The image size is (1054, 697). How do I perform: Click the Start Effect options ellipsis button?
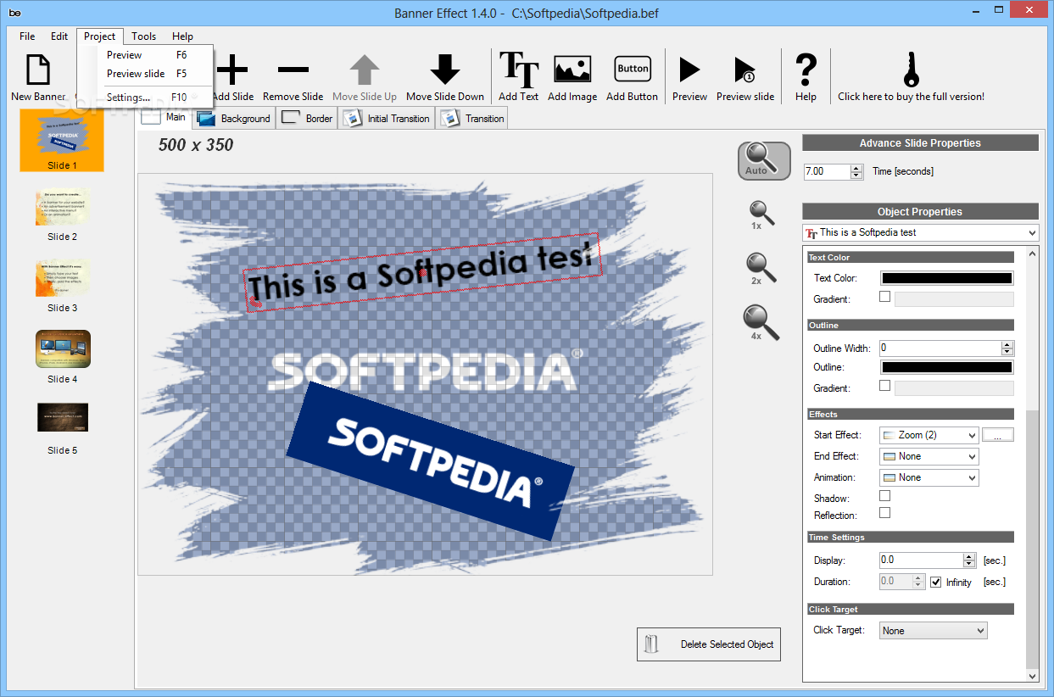[x=998, y=435]
